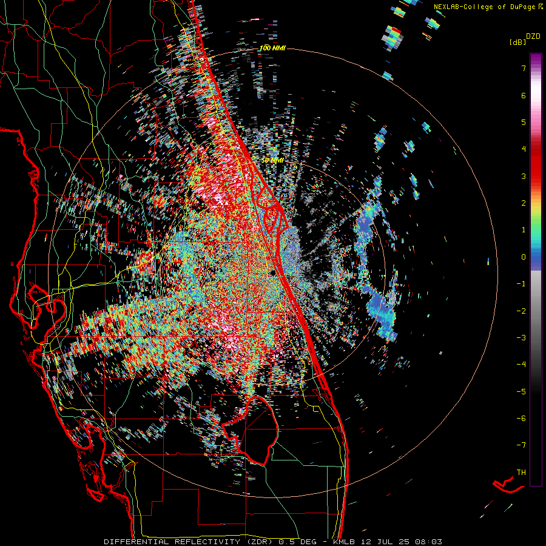
Task: Click the DZD legend title
Action: pos(533,36)
